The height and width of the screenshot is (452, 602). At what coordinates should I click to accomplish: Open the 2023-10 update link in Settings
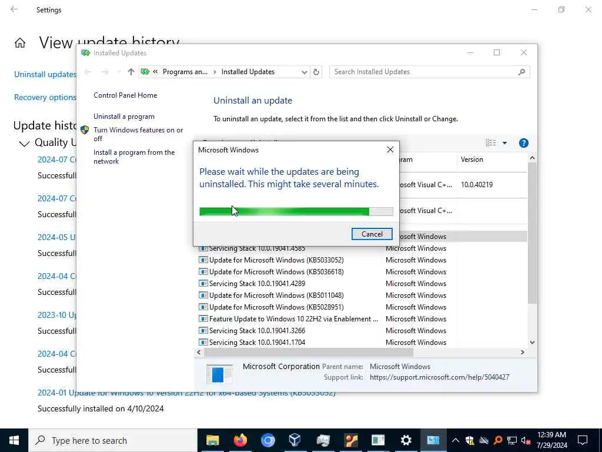pos(57,315)
